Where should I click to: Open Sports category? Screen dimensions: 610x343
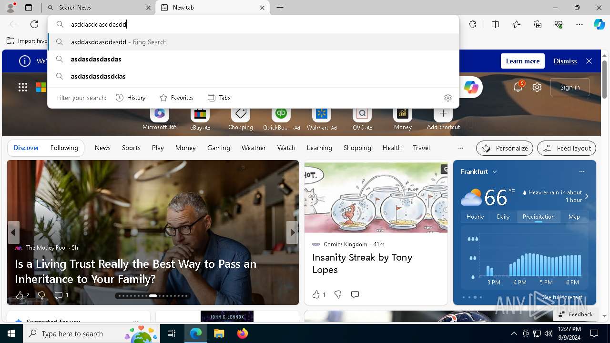pyautogui.click(x=131, y=148)
